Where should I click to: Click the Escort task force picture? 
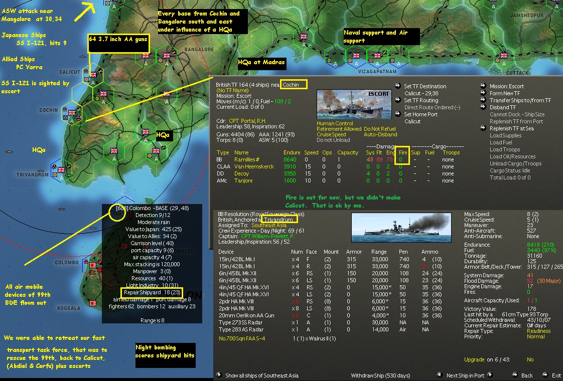354,104
